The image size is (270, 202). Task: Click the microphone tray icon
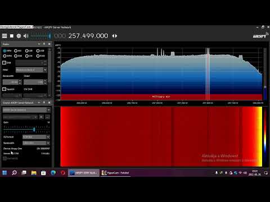(217, 173)
